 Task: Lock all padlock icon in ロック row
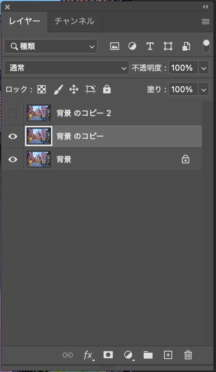(x=107, y=89)
